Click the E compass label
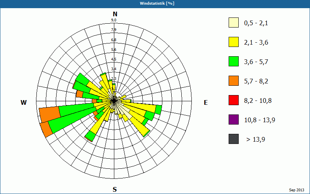This screenshot has height=194, width=310. 206,102
